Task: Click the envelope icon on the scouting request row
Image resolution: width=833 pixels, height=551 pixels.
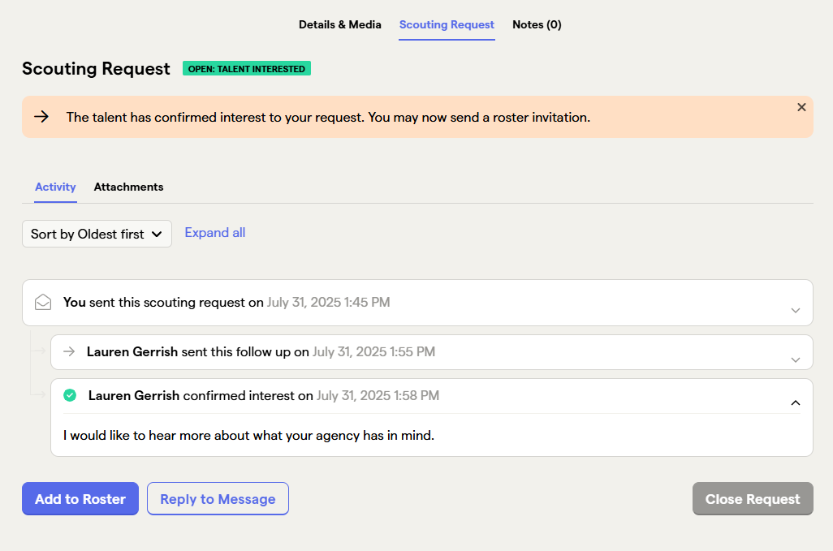Action: click(43, 302)
